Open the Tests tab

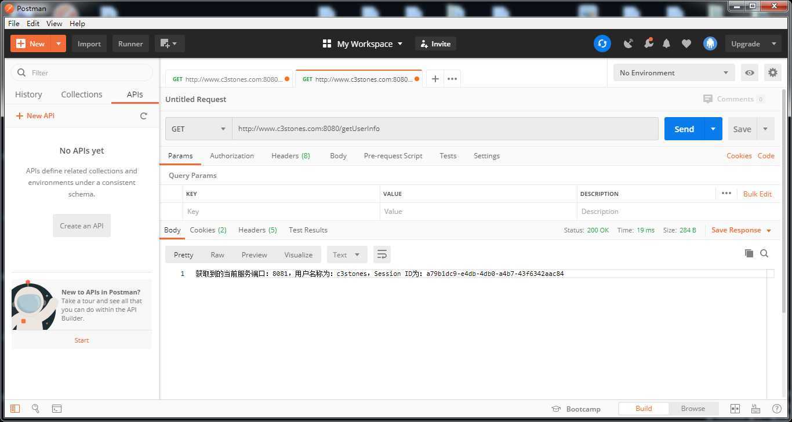pos(448,156)
